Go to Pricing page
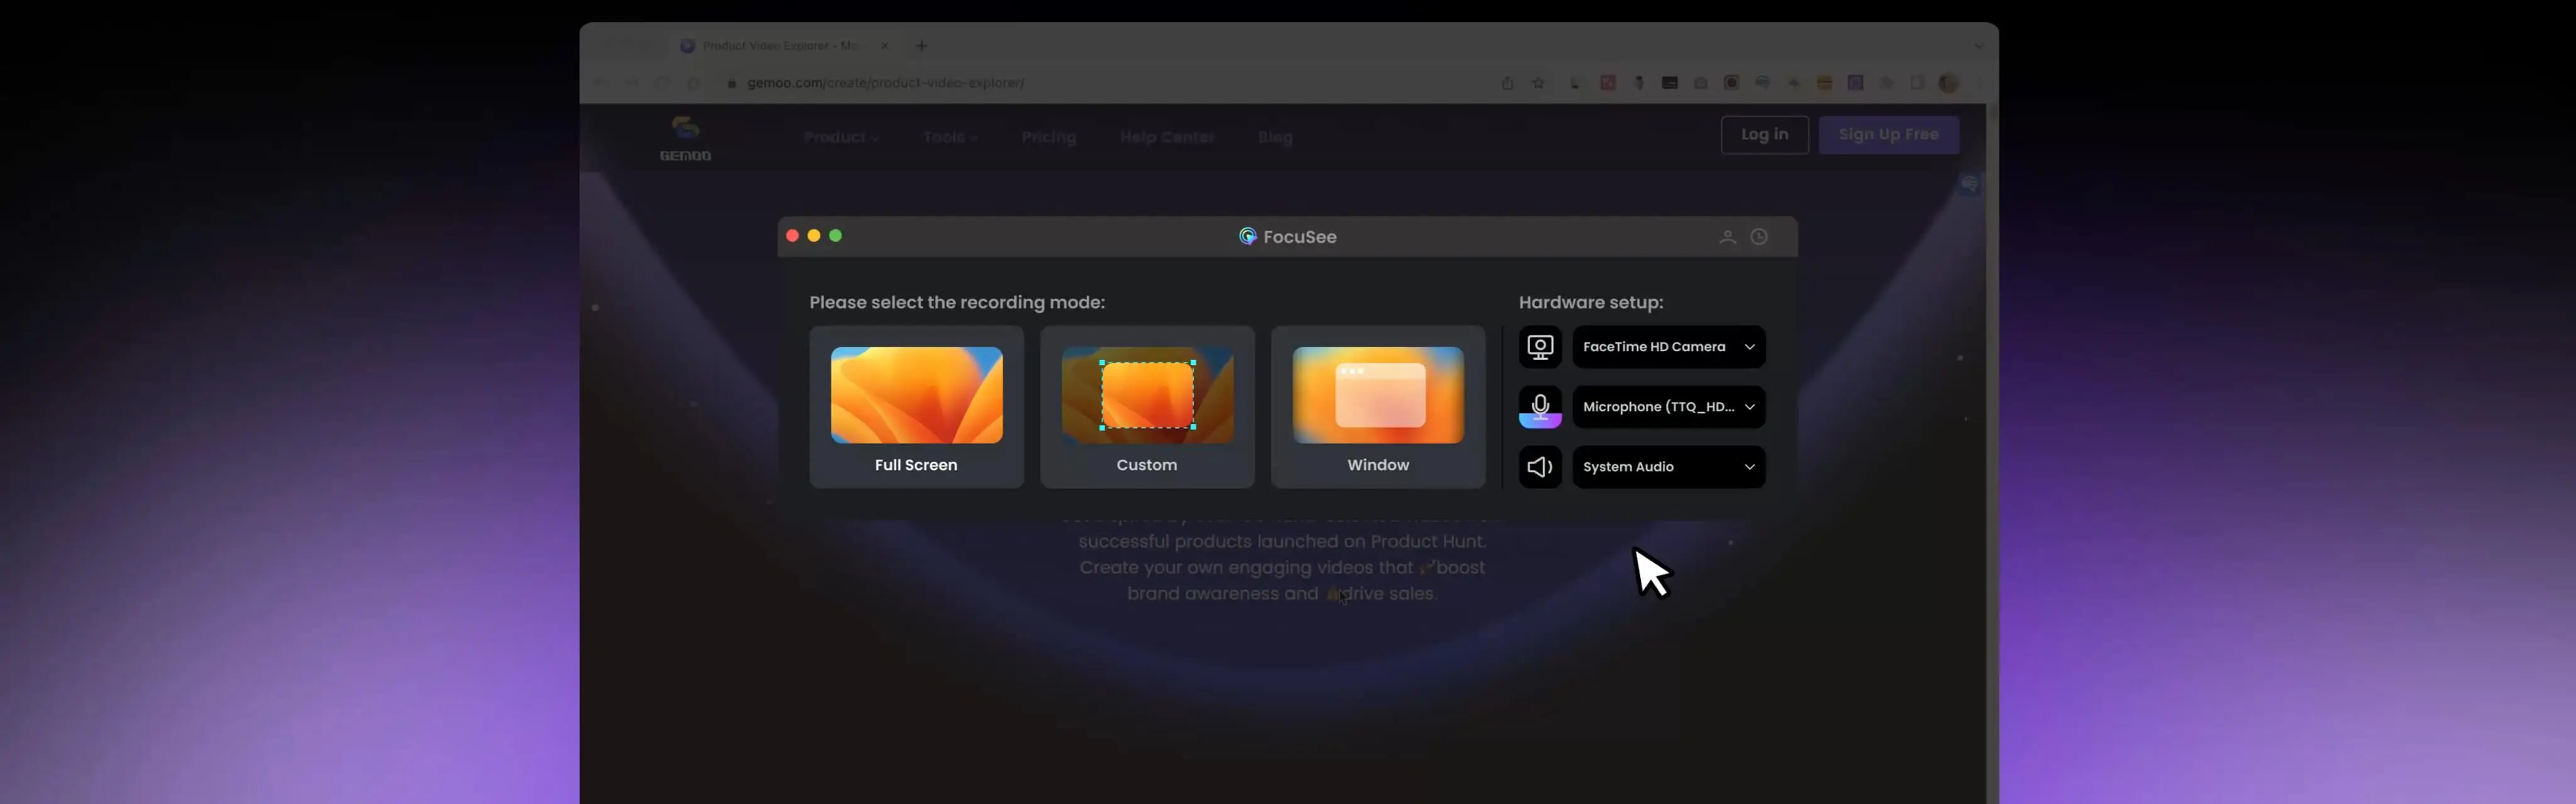Viewport: 2576px width, 804px height. [1048, 138]
